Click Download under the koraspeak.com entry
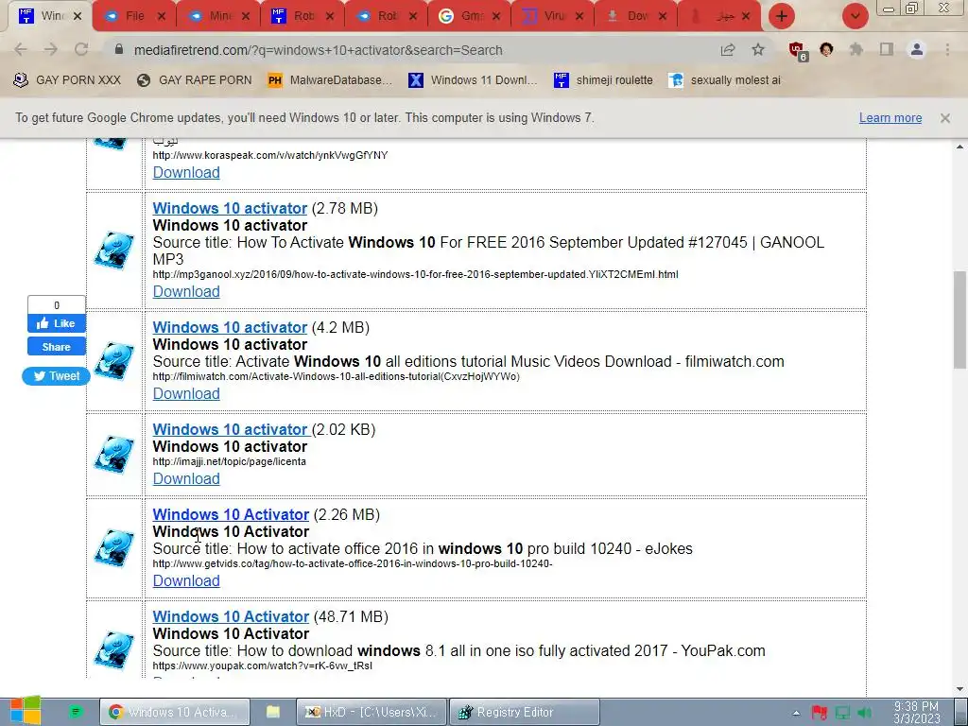The height and width of the screenshot is (726, 968). point(186,173)
